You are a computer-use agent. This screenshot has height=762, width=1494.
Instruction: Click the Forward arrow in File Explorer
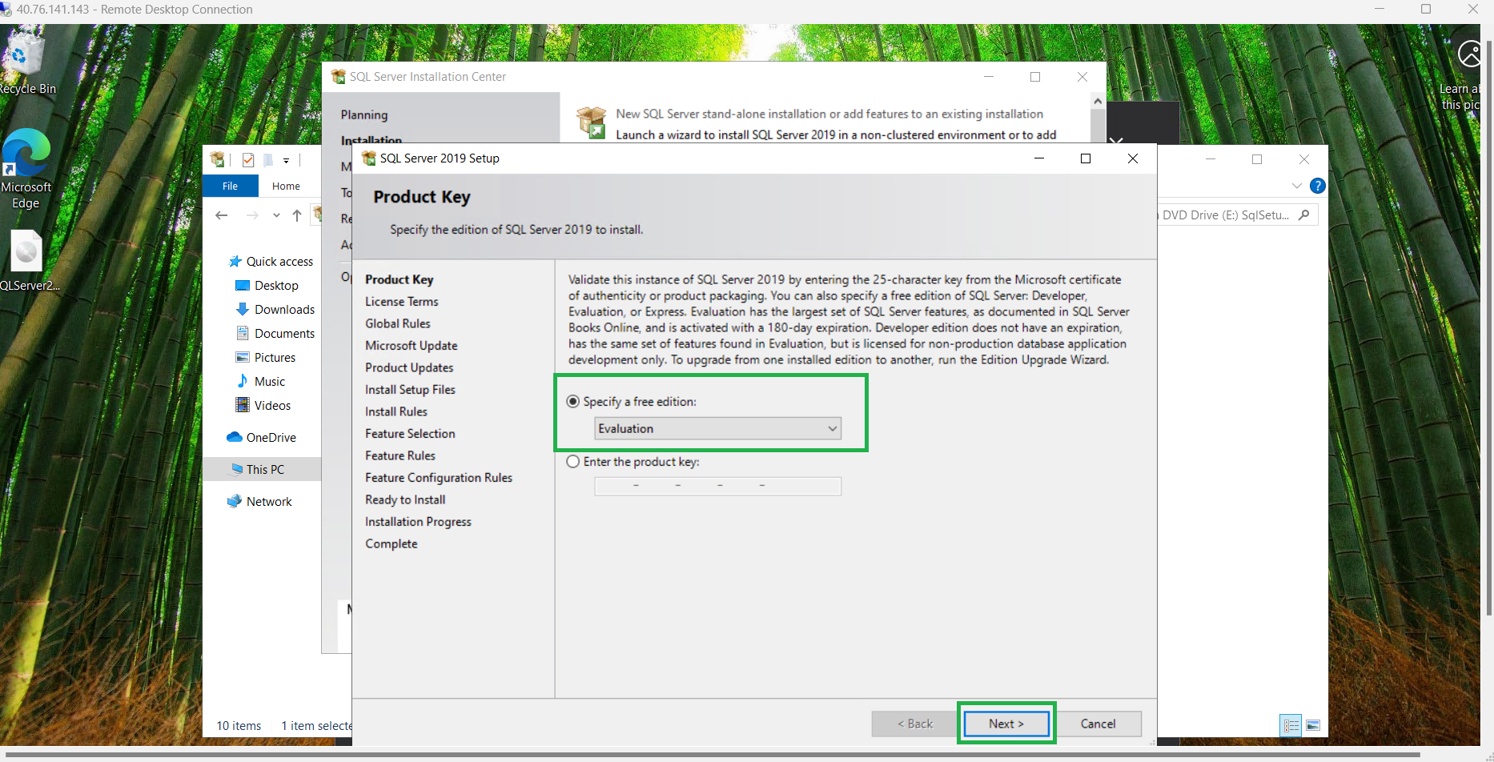point(252,215)
